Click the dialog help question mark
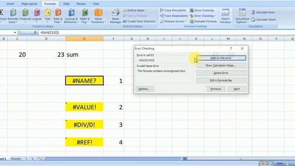Screen dimensions: 295x166 (231, 48)
